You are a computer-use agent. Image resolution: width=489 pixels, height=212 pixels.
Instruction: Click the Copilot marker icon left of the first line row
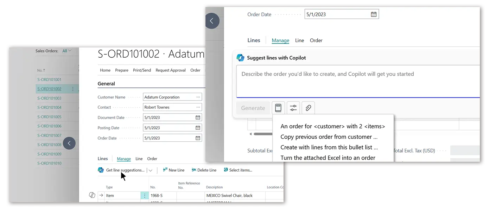click(x=92, y=195)
